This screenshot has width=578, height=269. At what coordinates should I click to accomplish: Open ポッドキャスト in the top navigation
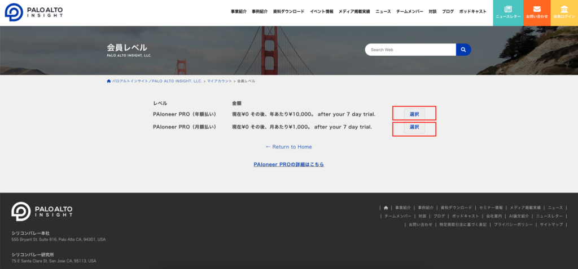[473, 11]
